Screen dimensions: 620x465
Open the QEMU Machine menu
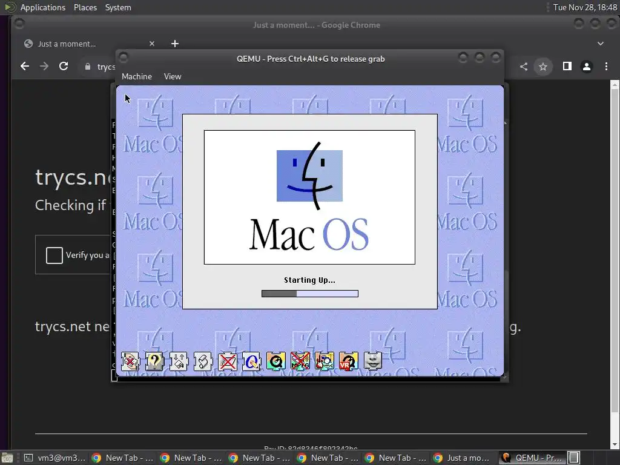click(137, 77)
